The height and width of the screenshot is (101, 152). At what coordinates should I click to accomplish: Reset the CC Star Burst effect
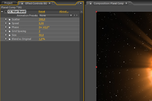42,12
